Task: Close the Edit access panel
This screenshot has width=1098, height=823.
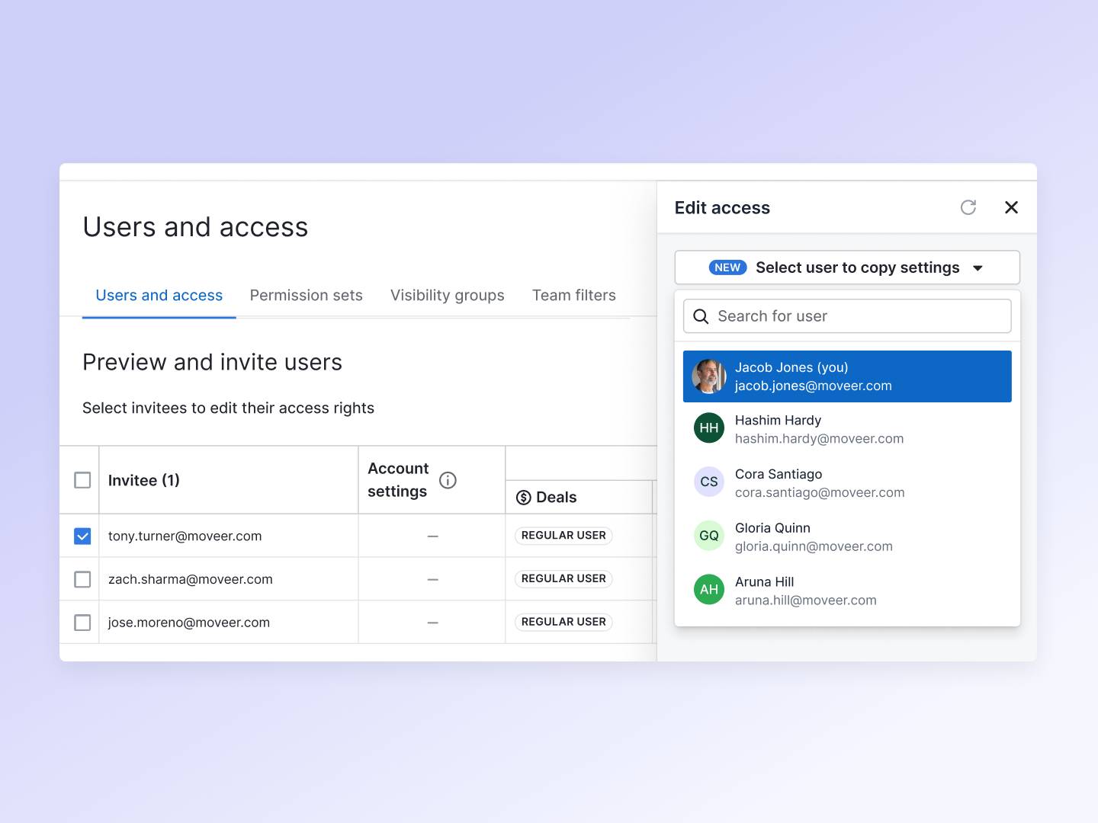Action: [x=1011, y=207]
